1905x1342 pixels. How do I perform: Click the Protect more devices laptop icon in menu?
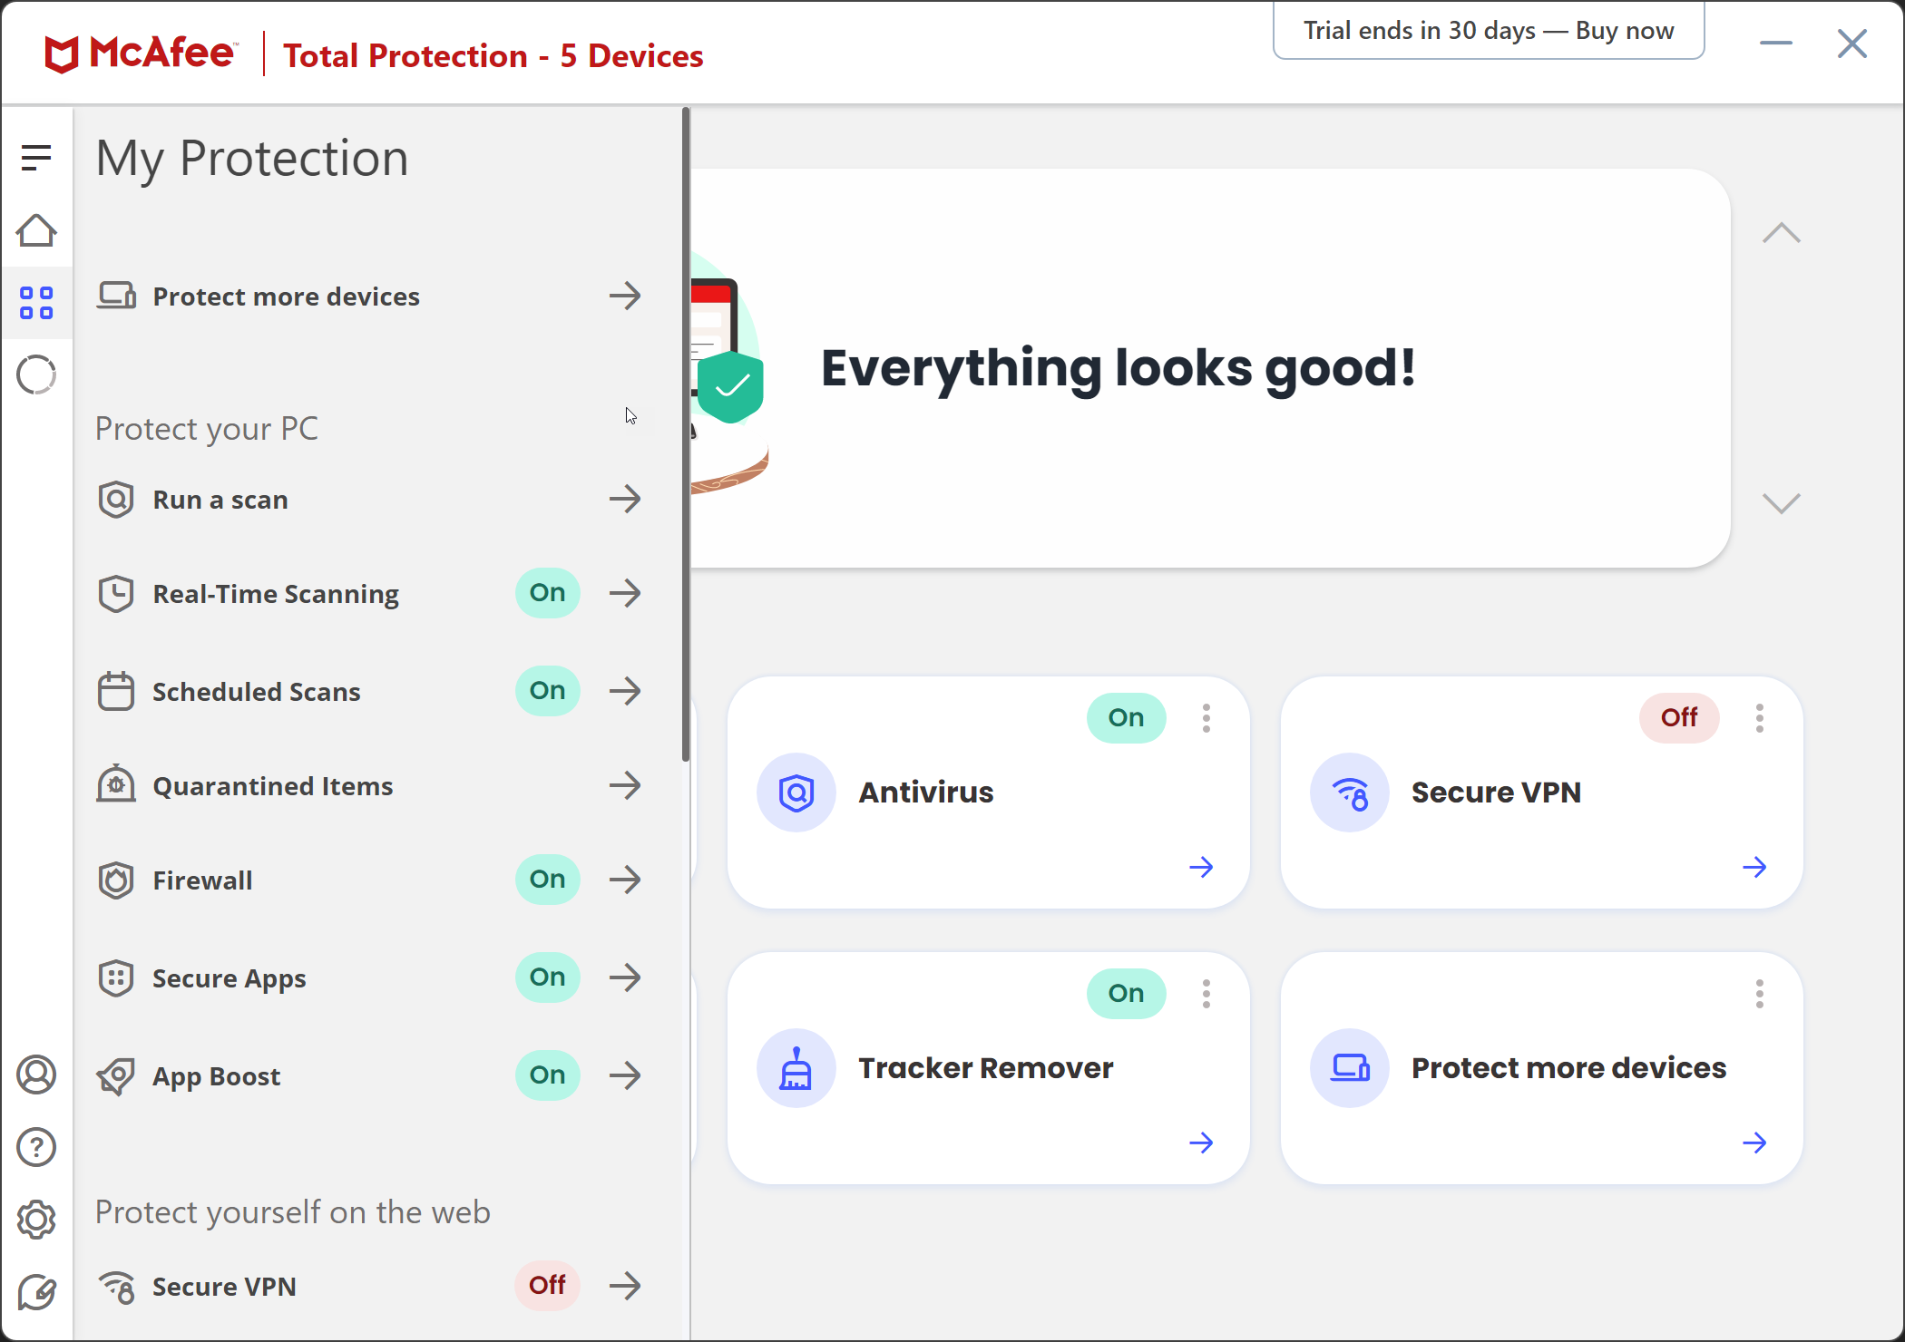116,296
